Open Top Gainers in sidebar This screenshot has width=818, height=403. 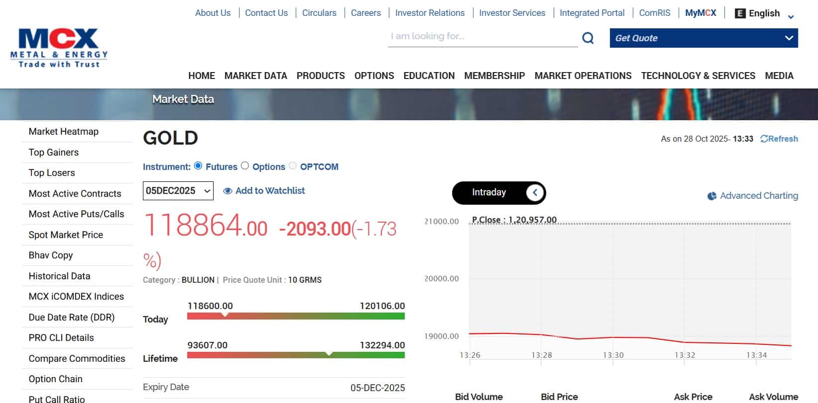click(x=54, y=153)
